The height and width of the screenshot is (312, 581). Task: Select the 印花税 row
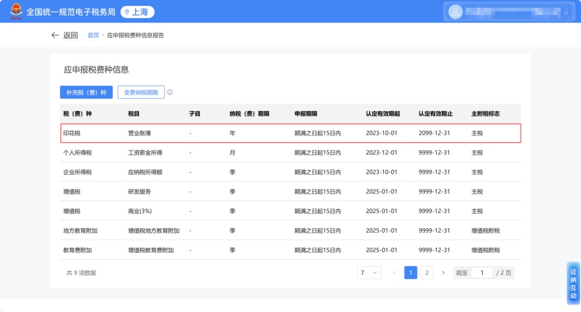(290, 133)
